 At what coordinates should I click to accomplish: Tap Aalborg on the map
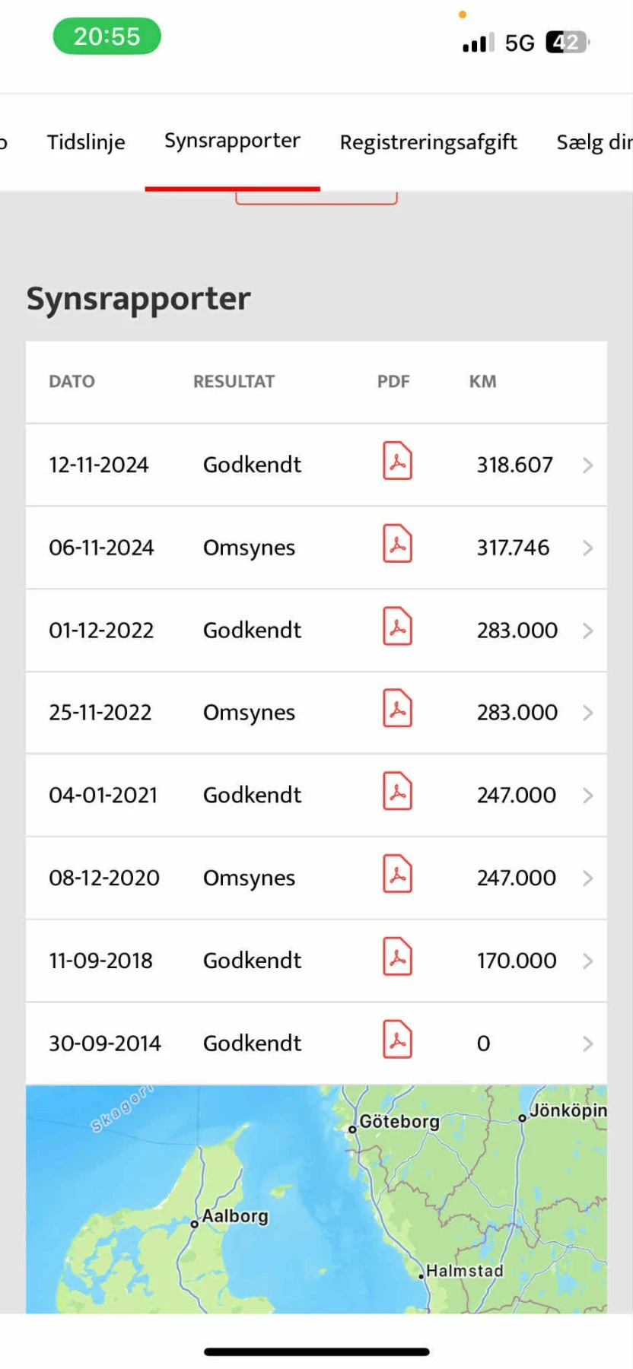234,1216
